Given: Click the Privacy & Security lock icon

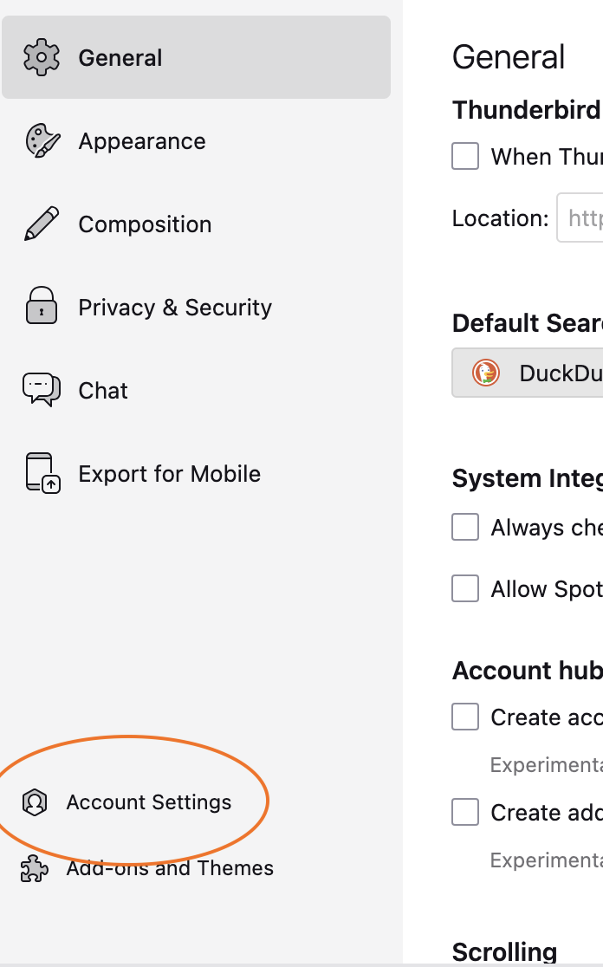Looking at the screenshot, I should 42,307.
